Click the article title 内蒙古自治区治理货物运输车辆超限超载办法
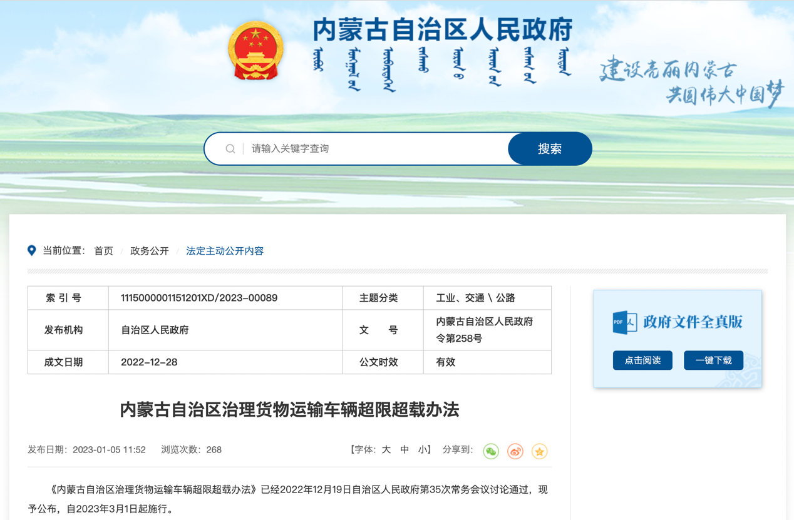The height and width of the screenshot is (520, 794). pyautogui.click(x=289, y=410)
